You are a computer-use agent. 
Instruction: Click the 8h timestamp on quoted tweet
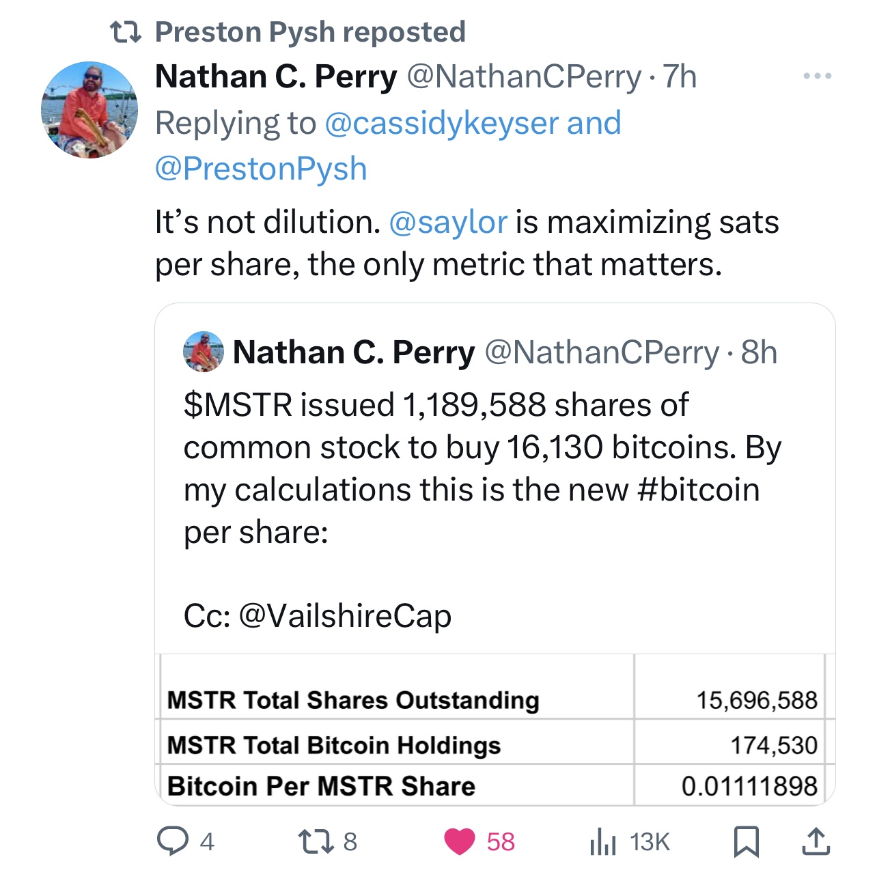pos(760,352)
